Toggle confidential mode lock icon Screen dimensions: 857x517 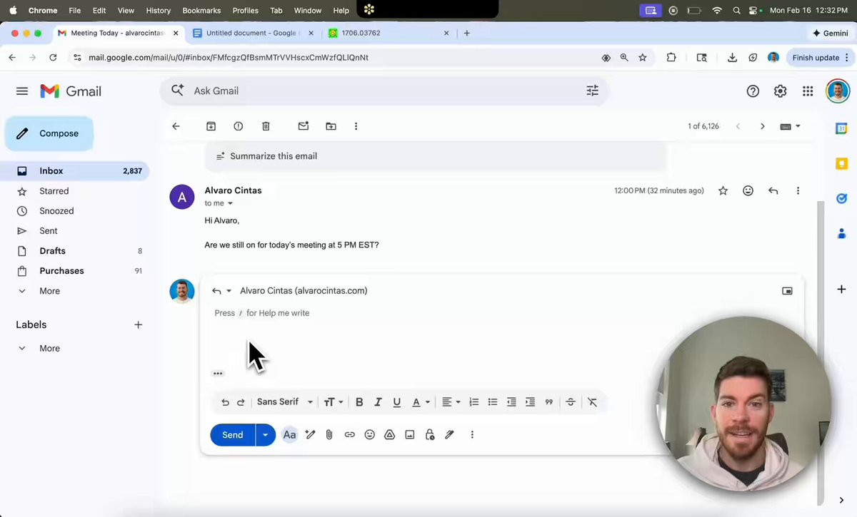point(429,435)
